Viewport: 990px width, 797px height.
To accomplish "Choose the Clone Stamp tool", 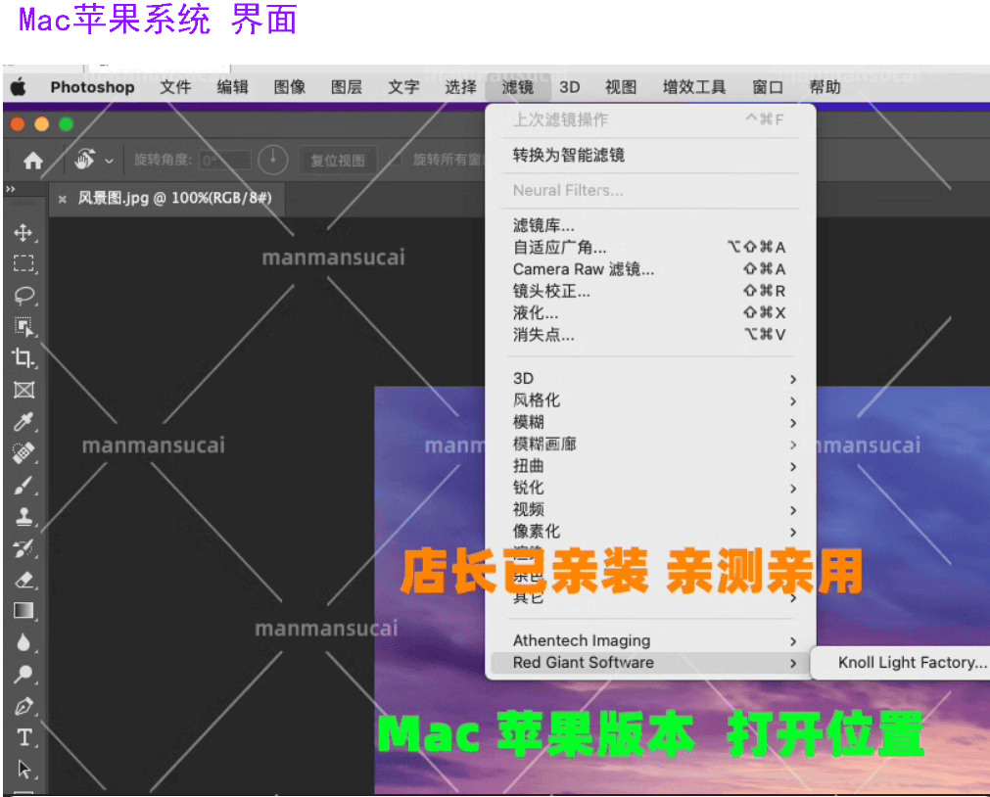I will tap(24, 517).
